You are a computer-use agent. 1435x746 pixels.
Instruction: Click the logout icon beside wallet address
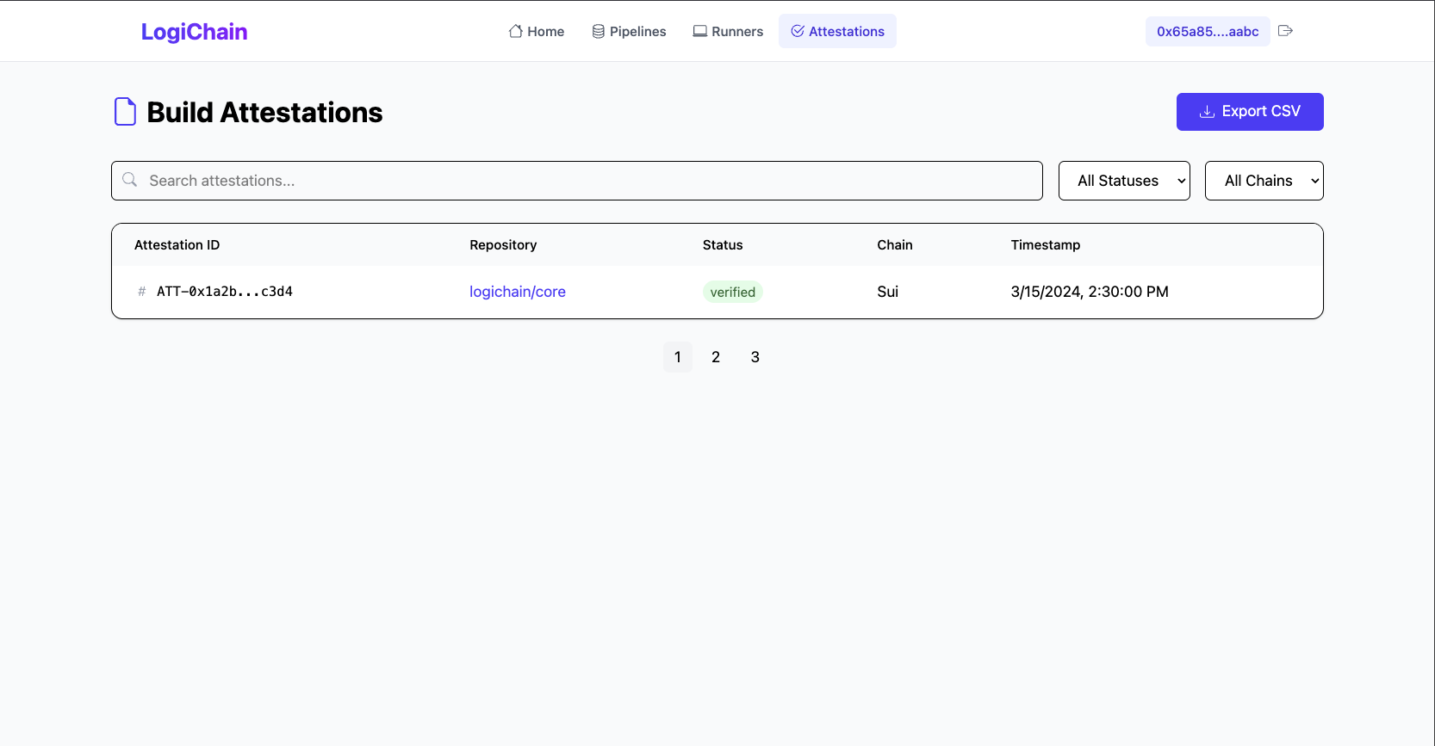(x=1285, y=31)
